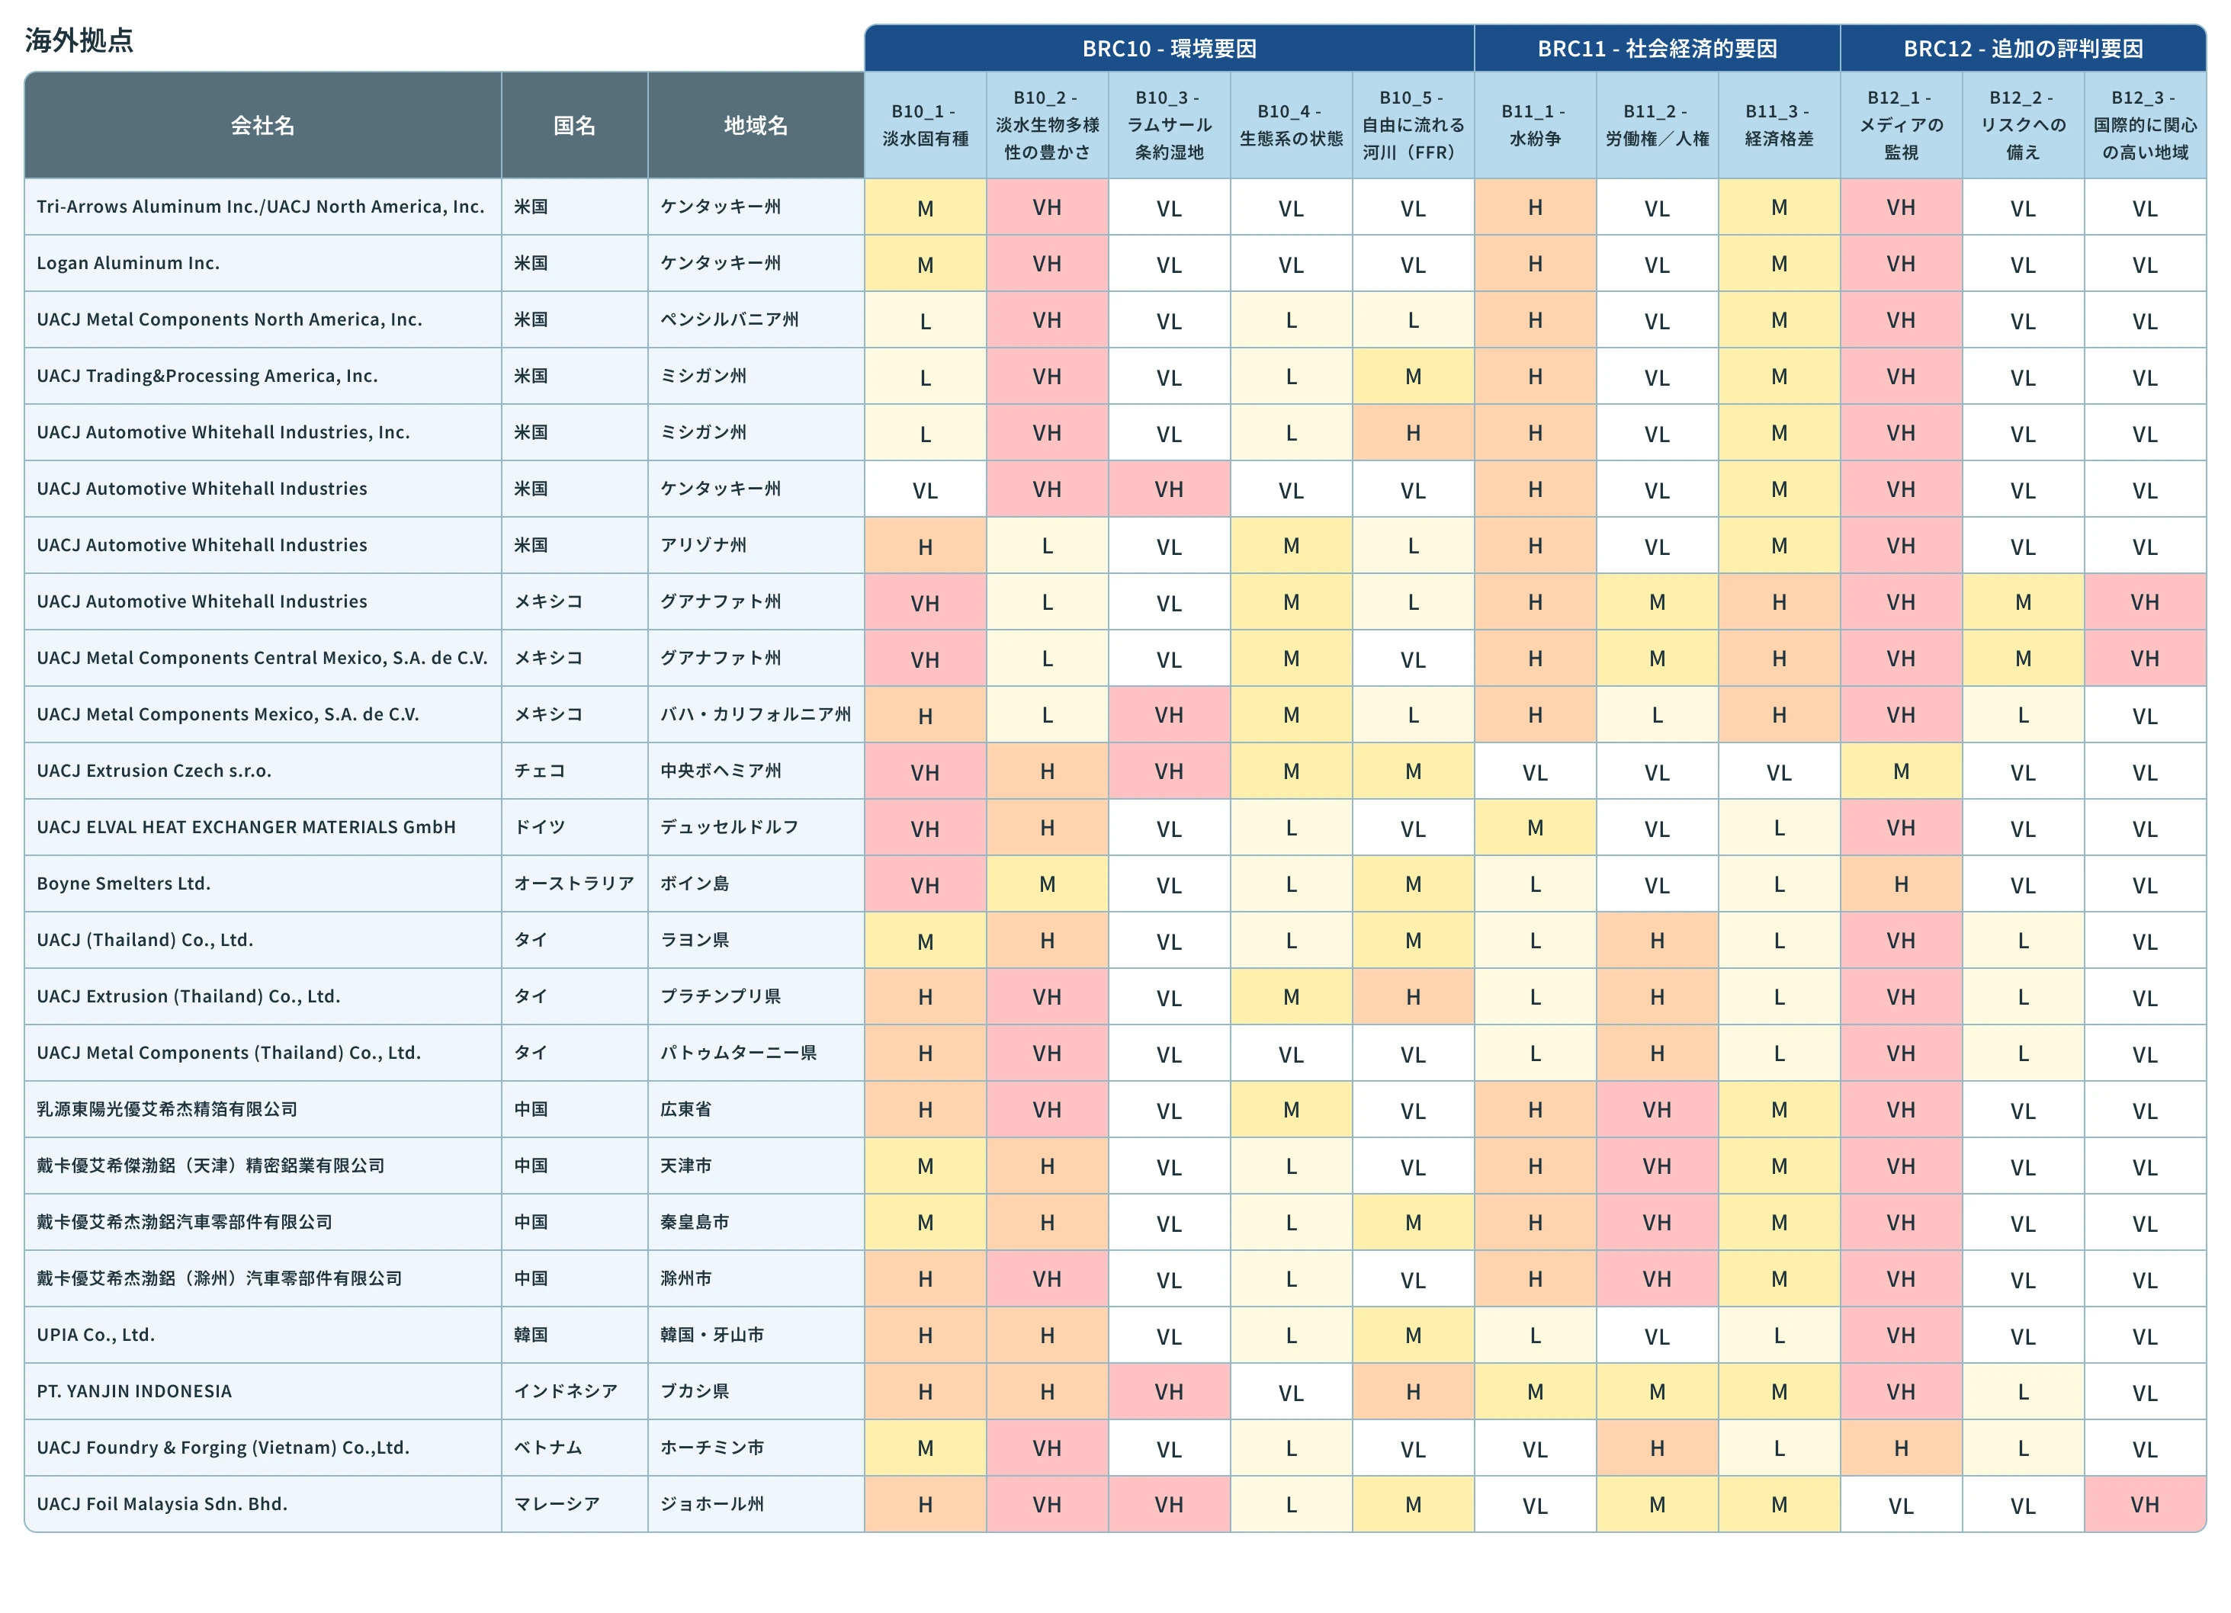Click the Boyne Smelters Ltd. company name
The image size is (2231, 1613).
(x=124, y=883)
